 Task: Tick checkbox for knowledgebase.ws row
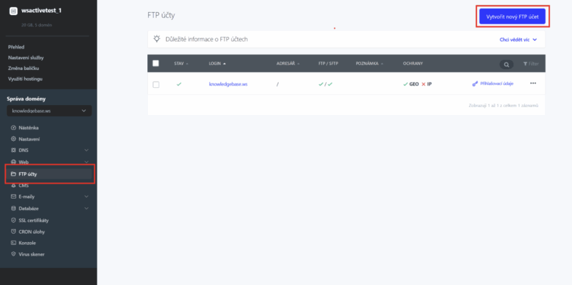(156, 84)
